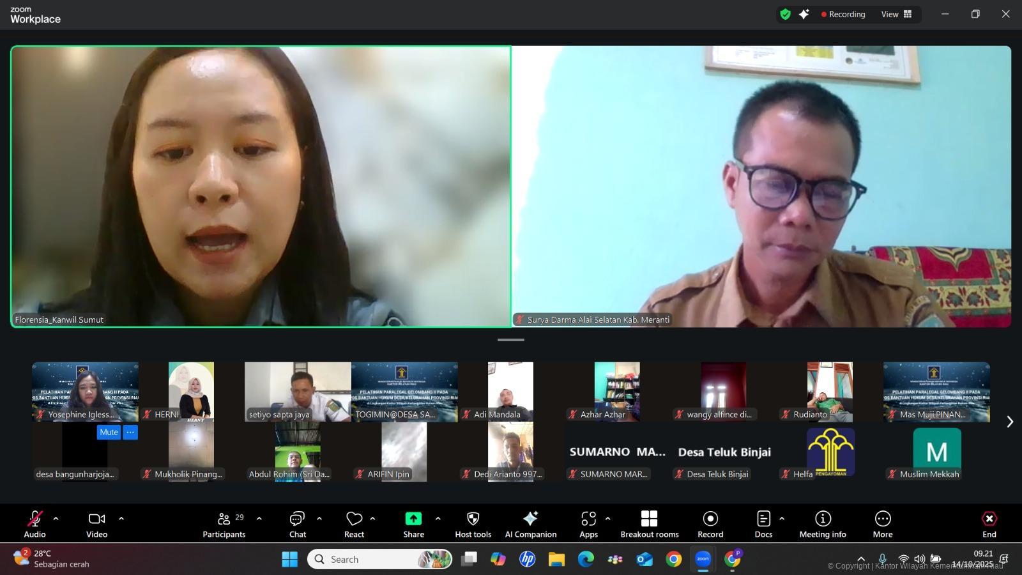Image resolution: width=1022 pixels, height=575 pixels.
Task: Toggle the Record button
Action: [710, 524]
